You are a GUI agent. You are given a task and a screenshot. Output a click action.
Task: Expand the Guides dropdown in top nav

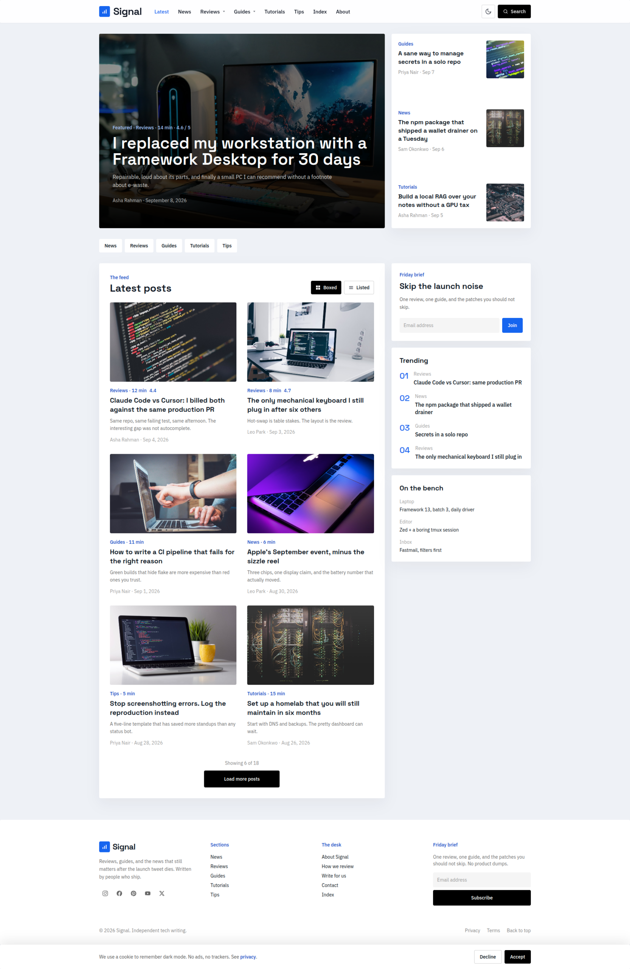(244, 12)
